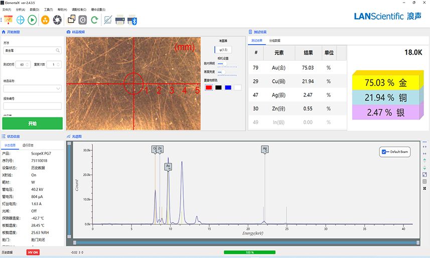Open the 文件(F) menu
Viewport: 430px width, 258px height.
pos(7,10)
